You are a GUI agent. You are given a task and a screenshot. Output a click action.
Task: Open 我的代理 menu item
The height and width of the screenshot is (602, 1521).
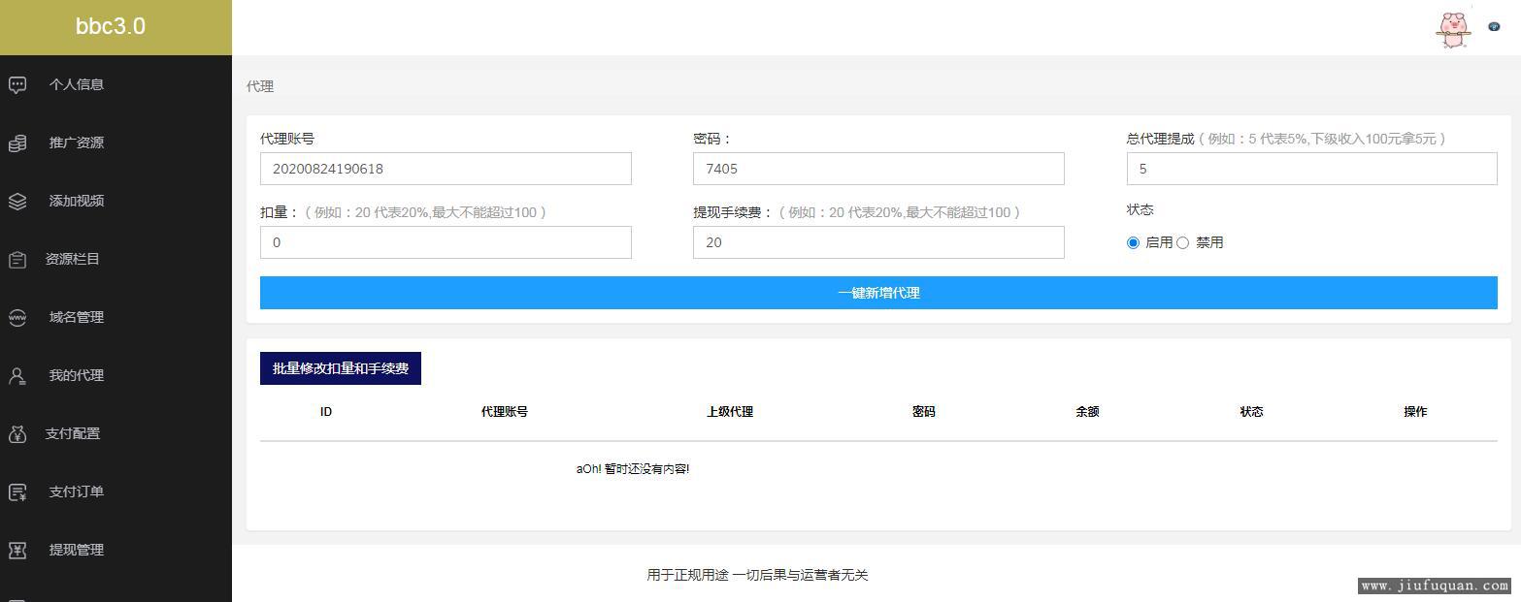tap(77, 375)
